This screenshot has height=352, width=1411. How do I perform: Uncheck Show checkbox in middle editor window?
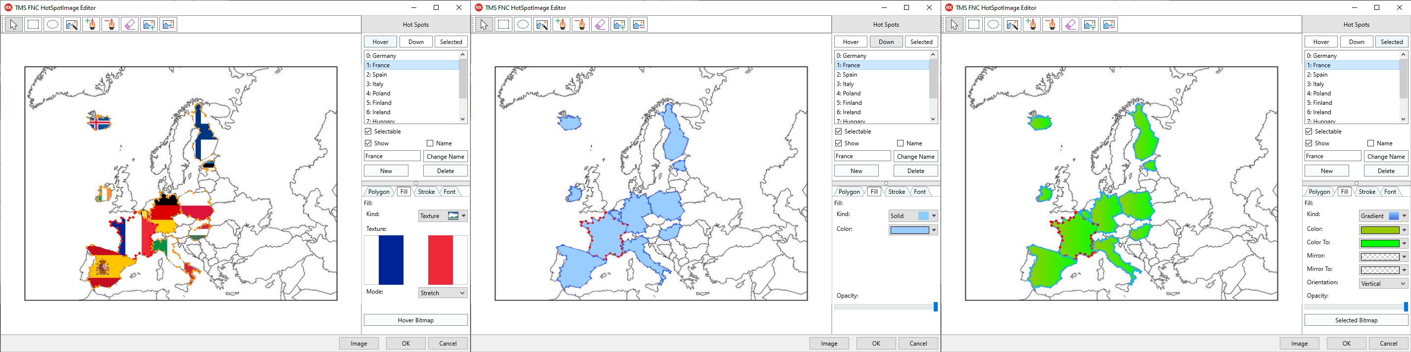(839, 143)
